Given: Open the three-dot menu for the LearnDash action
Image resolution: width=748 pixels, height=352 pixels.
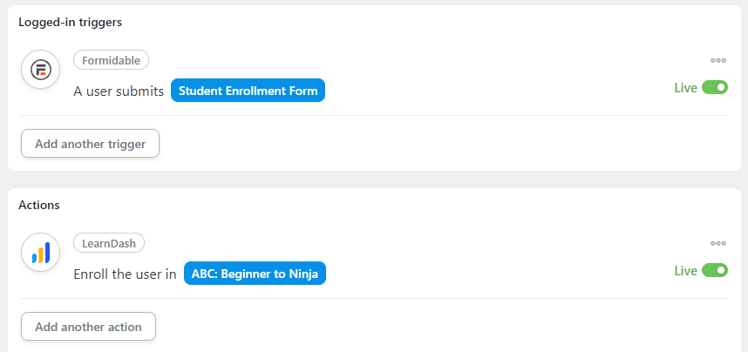Looking at the screenshot, I should point(718,243).
